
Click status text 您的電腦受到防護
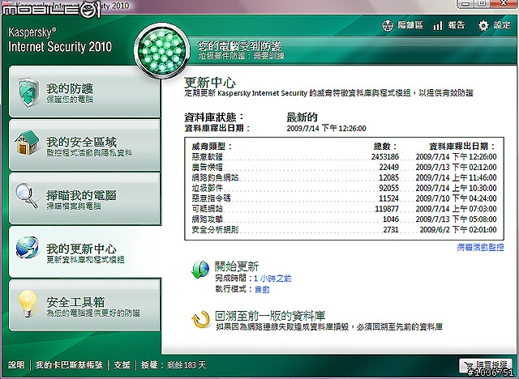coord(239,46)
